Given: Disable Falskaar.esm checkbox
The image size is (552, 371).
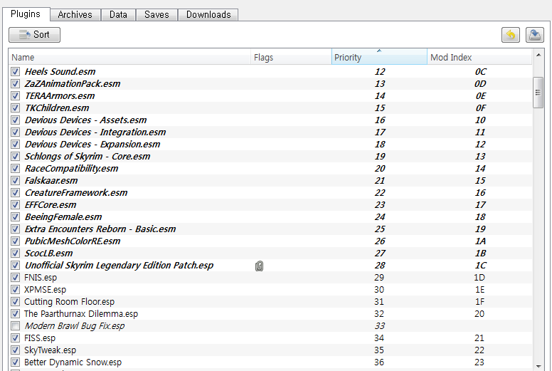Looking at the screenshot, I should click(15, 181).
